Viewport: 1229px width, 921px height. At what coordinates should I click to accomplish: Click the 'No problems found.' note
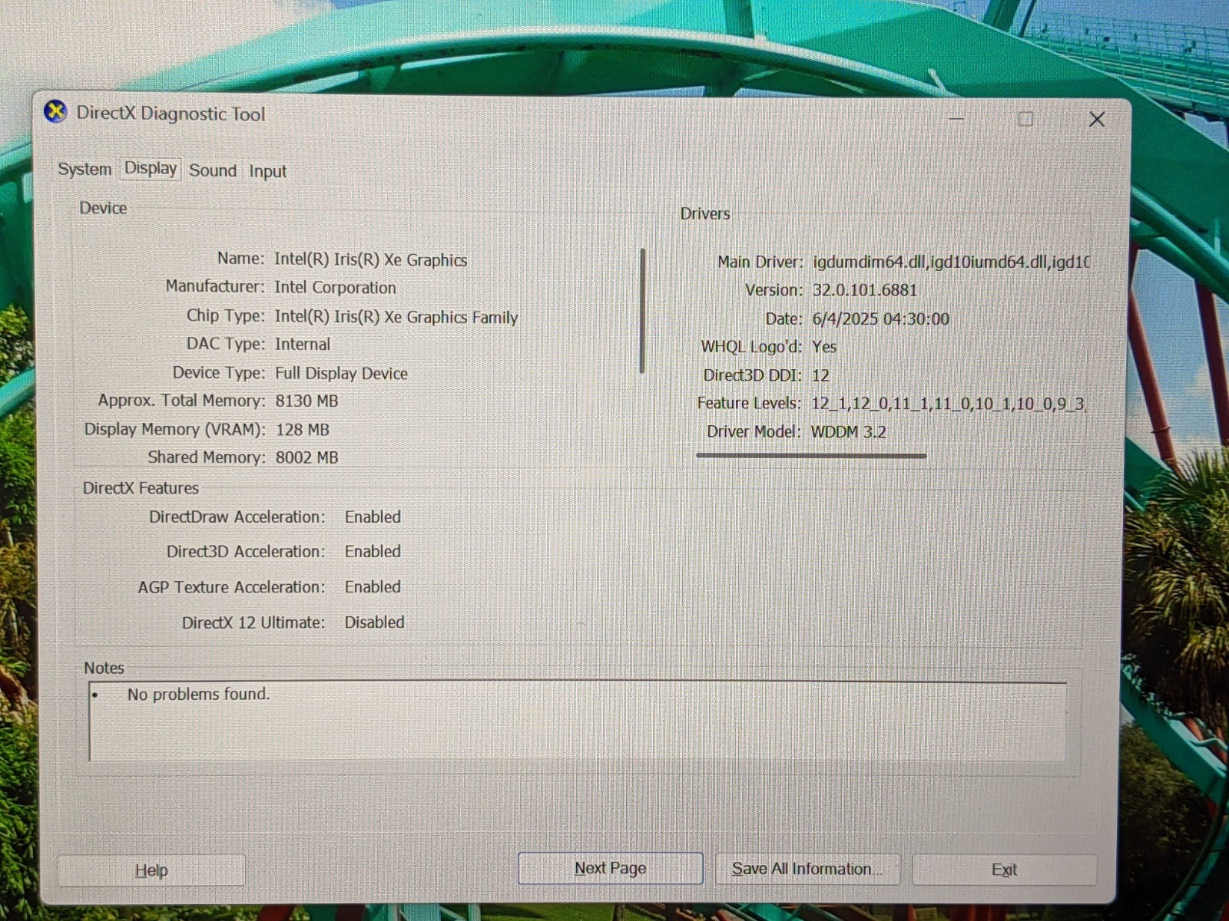199,695
